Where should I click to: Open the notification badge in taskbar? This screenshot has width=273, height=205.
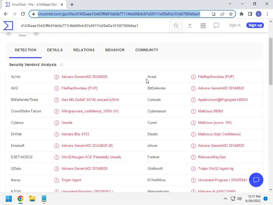266,199
